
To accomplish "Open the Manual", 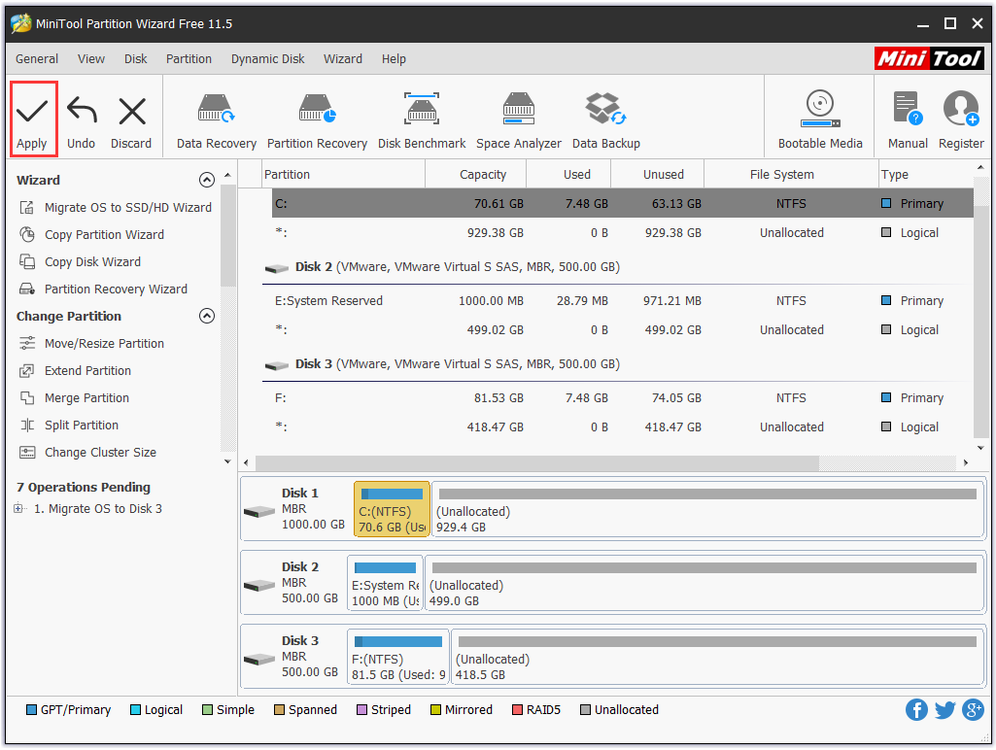I will click(x=907, y=119).
